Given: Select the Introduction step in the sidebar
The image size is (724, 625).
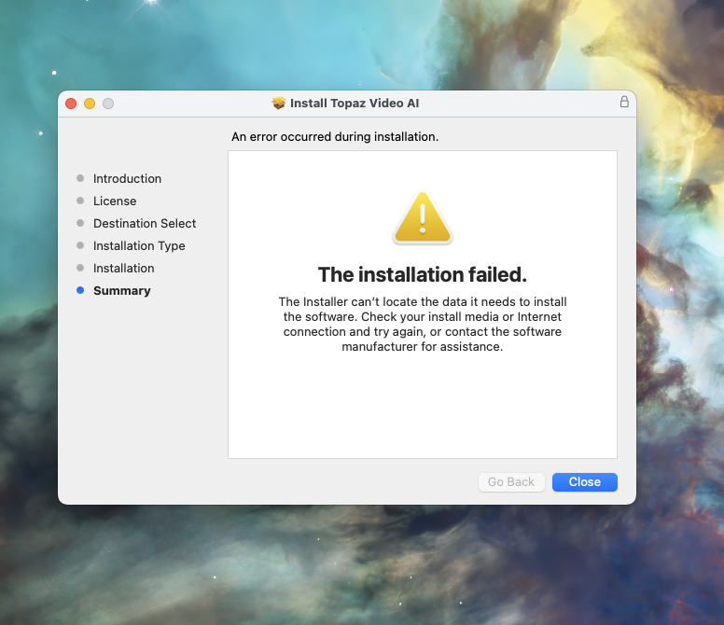Looking at the screenshot, I should click(x=127, y=178).
